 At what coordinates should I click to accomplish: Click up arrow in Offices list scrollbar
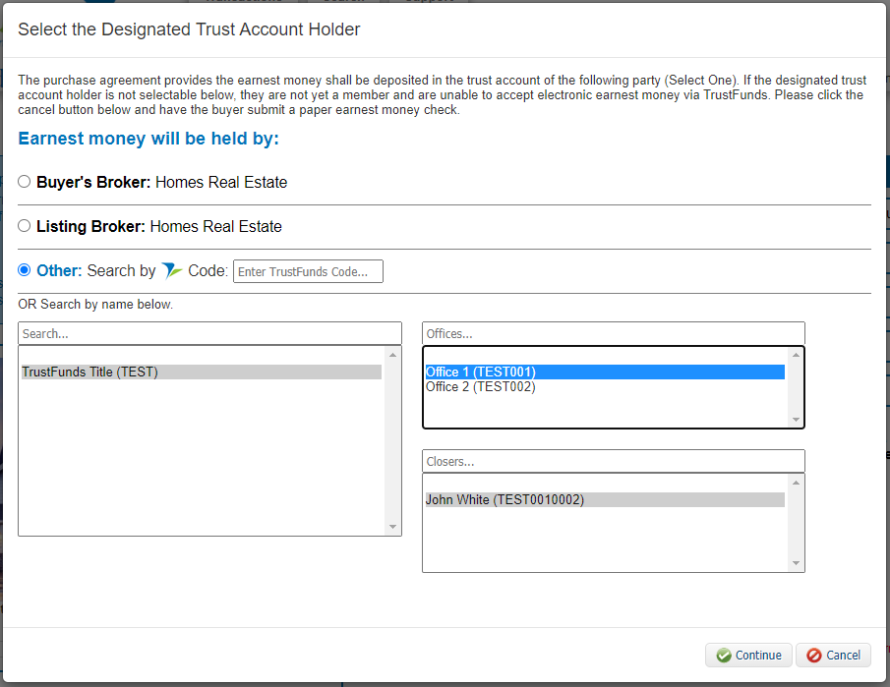(796, 355)
